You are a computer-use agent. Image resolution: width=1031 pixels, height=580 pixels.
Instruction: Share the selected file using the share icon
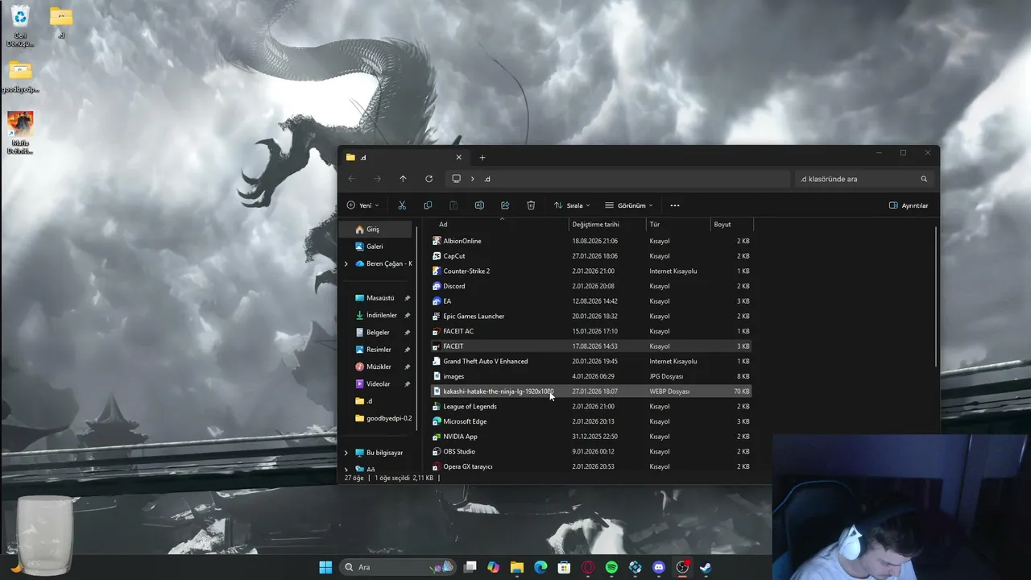[x=505, y=205]
